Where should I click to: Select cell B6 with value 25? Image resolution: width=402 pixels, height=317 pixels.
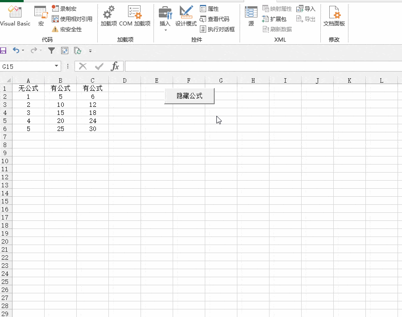(x=61, y=129)
